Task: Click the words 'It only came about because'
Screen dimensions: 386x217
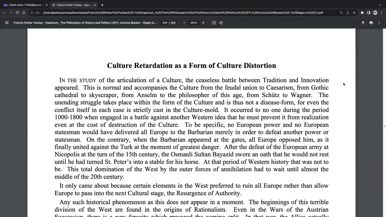Action: [95, 186]
